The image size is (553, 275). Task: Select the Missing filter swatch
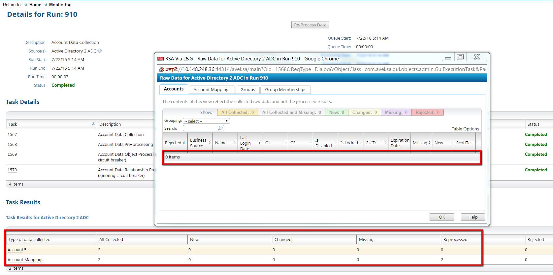click(396, 113)
